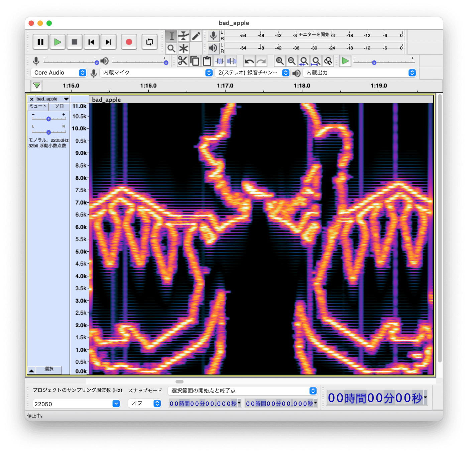Fit the selection to window width
The width and height of the screenshot is (468, 454).
point(304,61)
